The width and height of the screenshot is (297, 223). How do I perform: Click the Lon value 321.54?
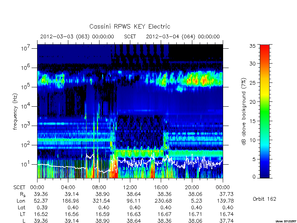(101, 201)
